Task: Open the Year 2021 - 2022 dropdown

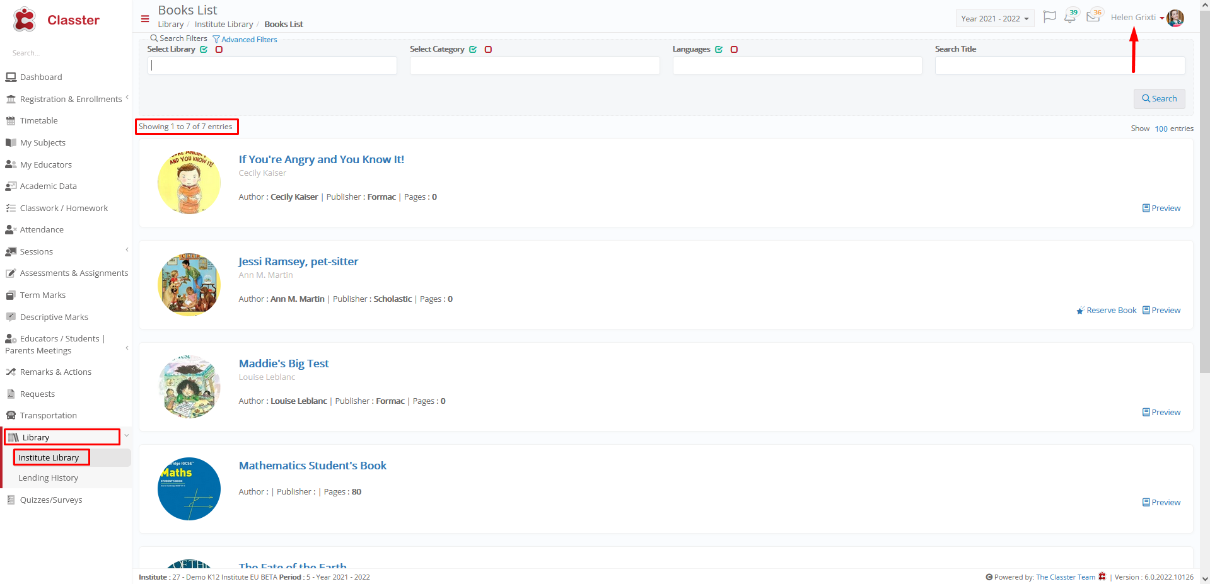Action: click(994, 18)
